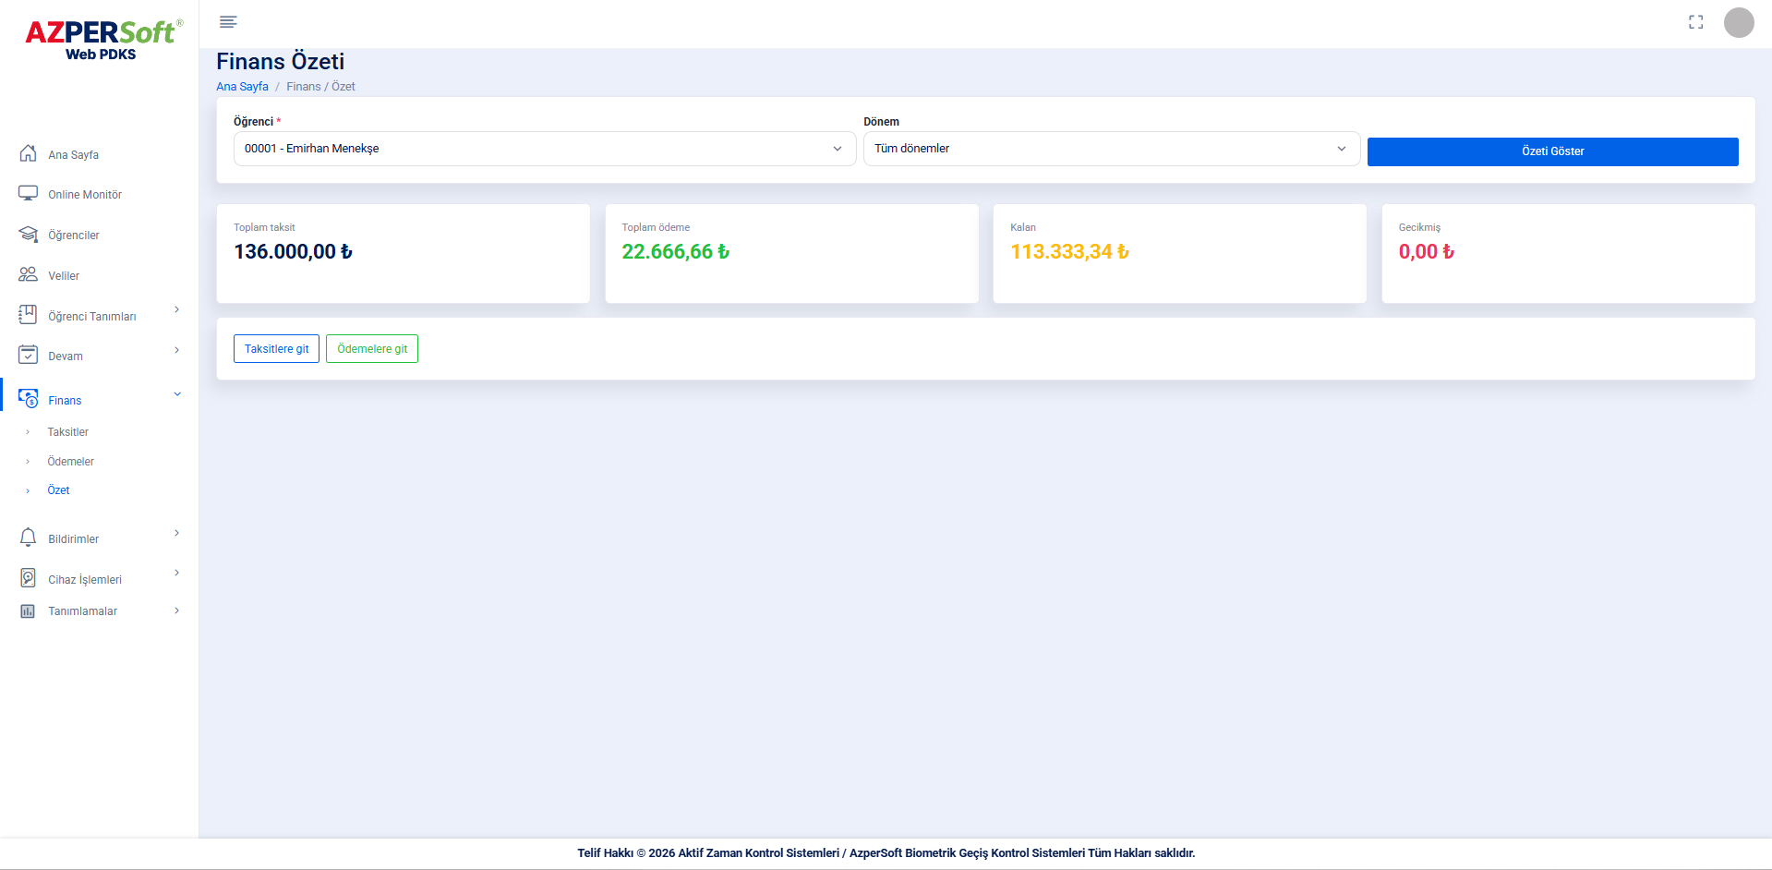
Task: Collapse Finans menu chevron
Action: coord(177,394)
